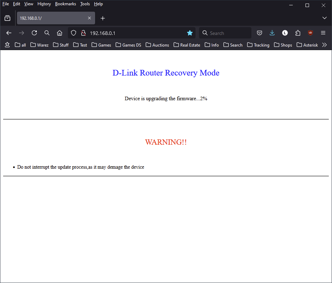The width and height of the screenshot is (332, 283).
Task: Open the Stuff bookmarks folder
Action: pos(61,45)
